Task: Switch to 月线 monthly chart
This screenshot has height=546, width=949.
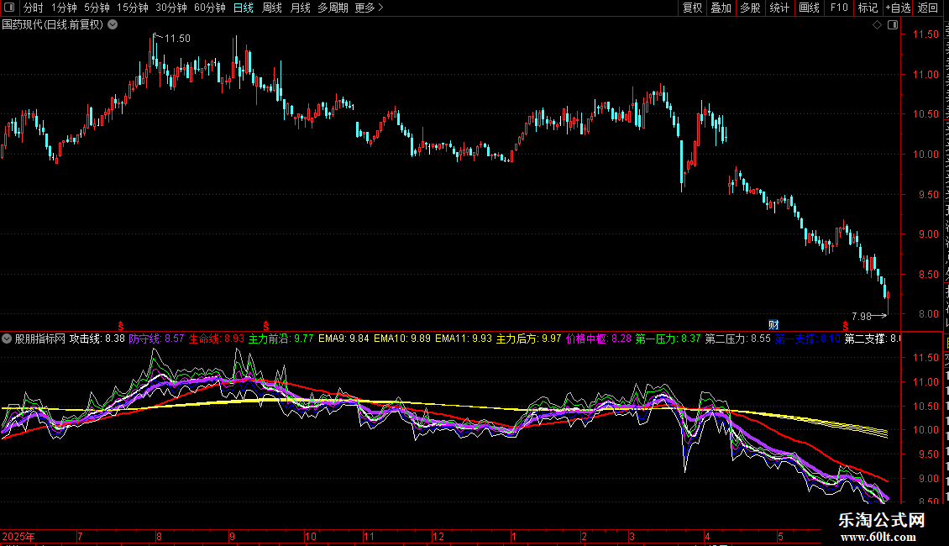Action: click(x=300, y=8)
